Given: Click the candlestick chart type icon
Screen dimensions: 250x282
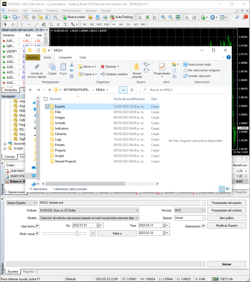Looking at the screenshot, I should pos(147,17).
